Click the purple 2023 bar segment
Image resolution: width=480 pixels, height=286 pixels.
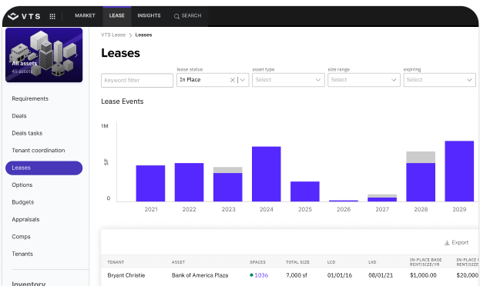click(x=228, y=187)
